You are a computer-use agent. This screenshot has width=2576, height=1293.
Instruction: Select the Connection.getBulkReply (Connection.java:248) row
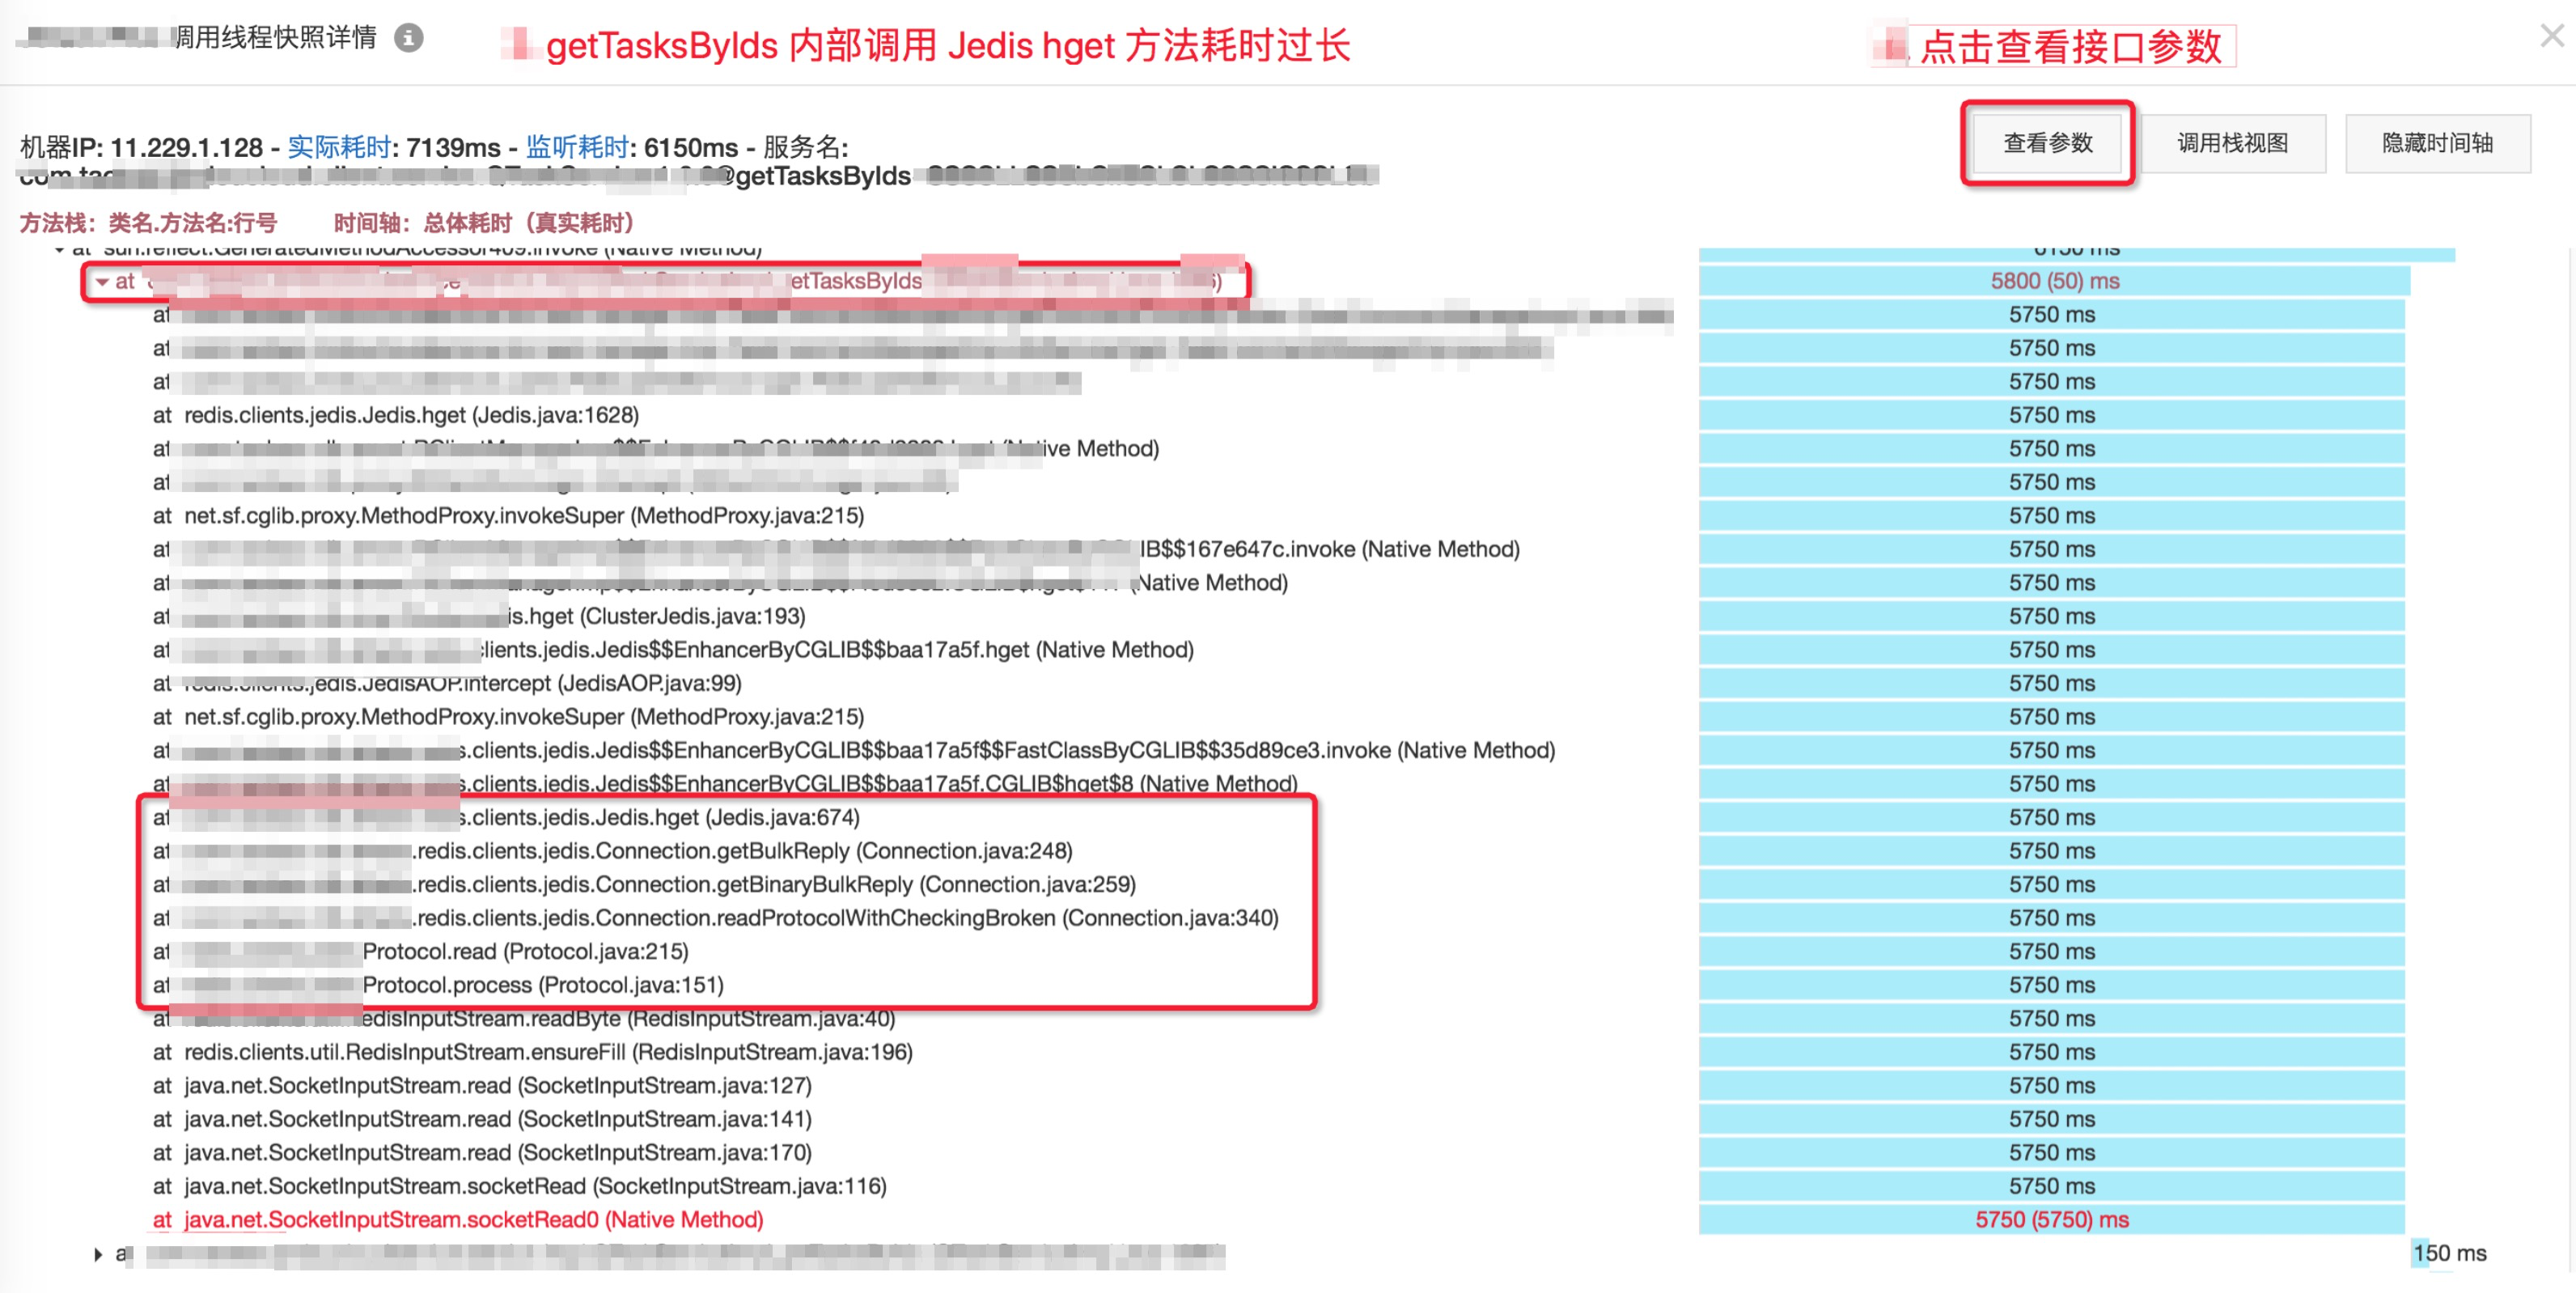(x=613, y=851)
